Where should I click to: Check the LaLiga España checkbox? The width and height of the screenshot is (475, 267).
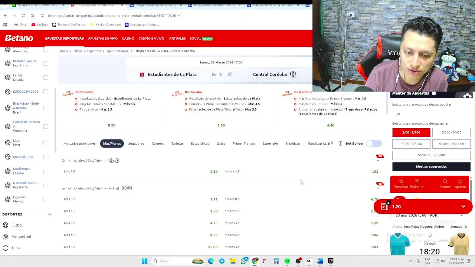click(x=46, y=78)
